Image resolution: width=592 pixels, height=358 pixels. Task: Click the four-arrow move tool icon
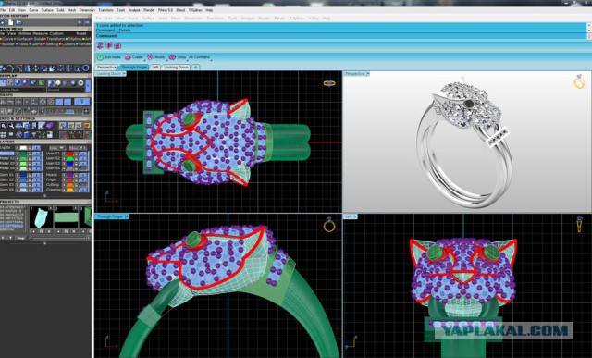[36, 68]
